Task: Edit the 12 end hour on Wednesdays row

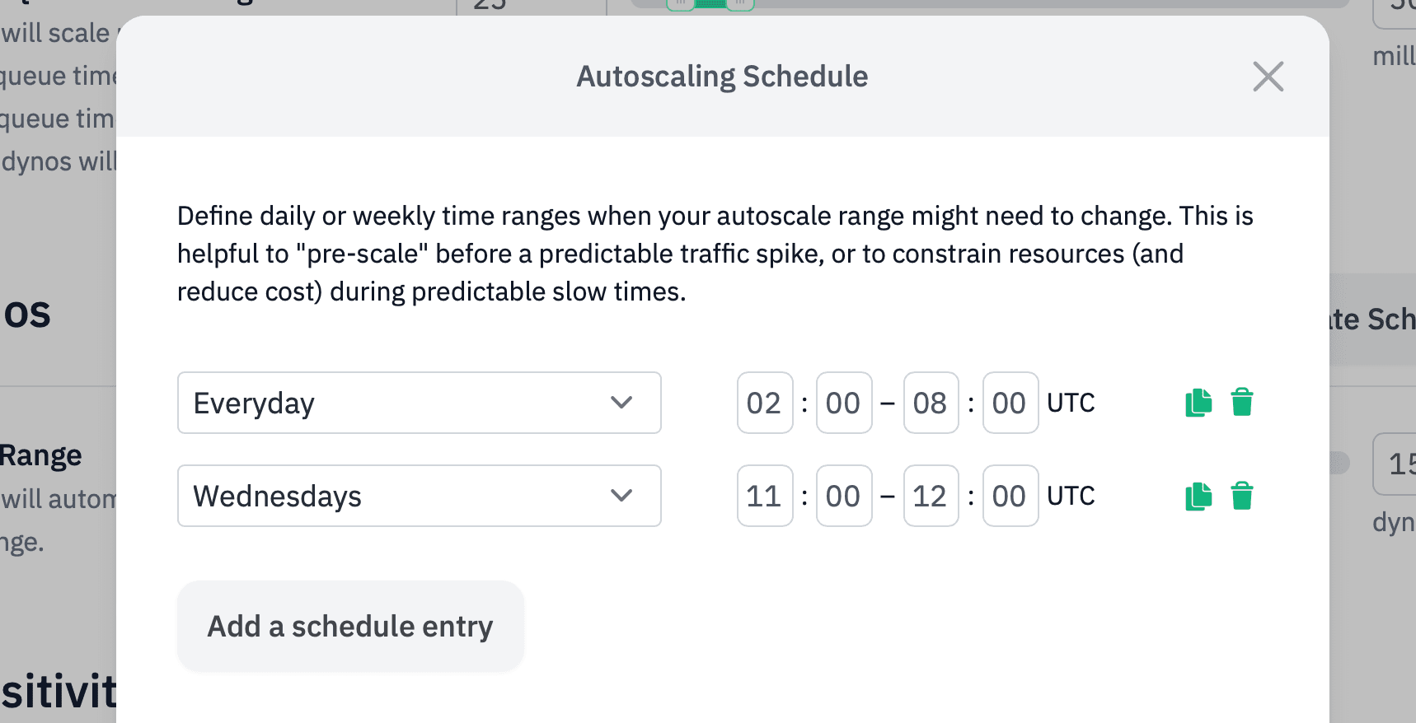Action: [x=931, y=496]
